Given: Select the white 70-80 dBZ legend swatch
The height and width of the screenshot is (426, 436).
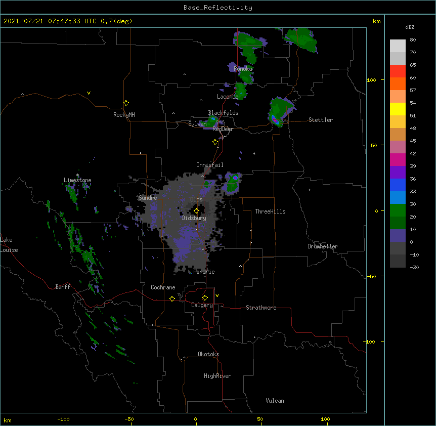Looking at the screenshot, I should click(x=398, y=46).
